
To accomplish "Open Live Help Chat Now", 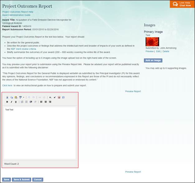I will (182, 4).
